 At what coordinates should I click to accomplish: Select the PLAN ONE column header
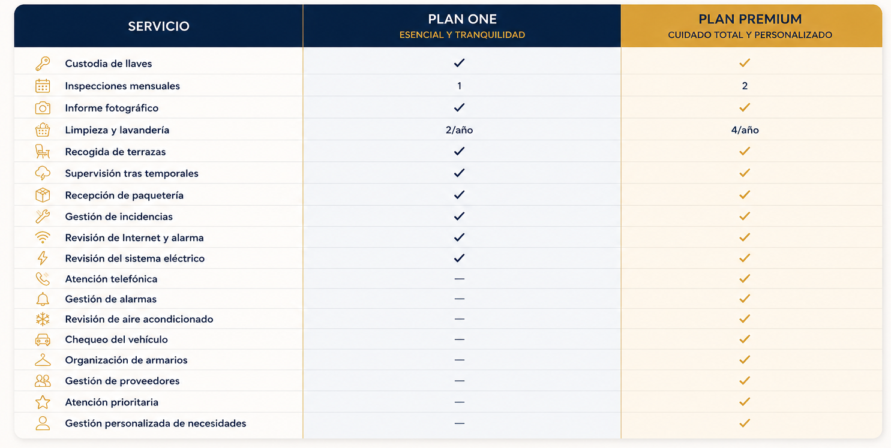462,26
